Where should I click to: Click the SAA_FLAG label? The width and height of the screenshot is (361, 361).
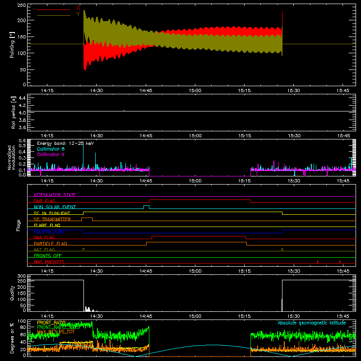(x=44, y=237)
